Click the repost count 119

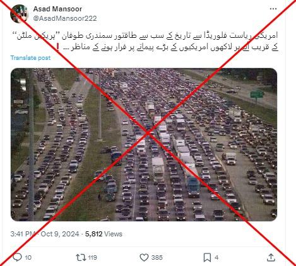point(93,258)
